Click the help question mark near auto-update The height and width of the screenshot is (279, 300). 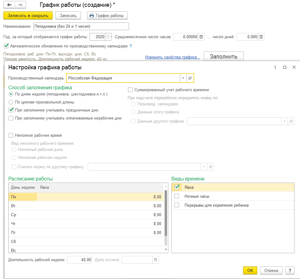click(131, 46)
